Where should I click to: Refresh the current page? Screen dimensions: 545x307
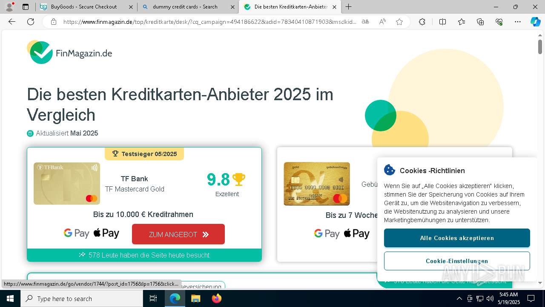[x=31, y=22]
